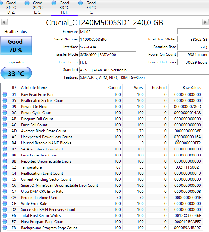Go to next disk with right arrow

[205, 22]
